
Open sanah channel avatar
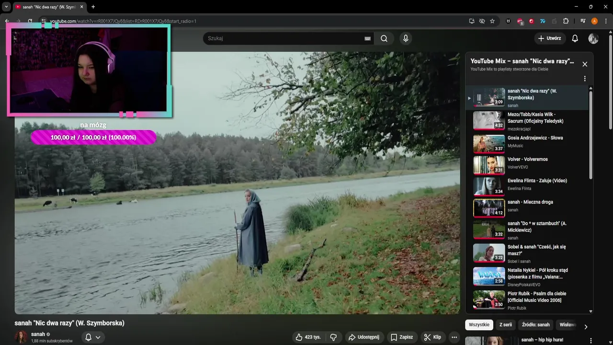click(22, 337)
